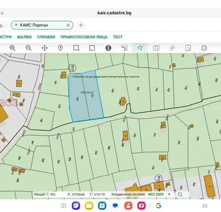Click the X coordinate field 4792648
Screen dimensions: 221x212
tap(78, 195)
